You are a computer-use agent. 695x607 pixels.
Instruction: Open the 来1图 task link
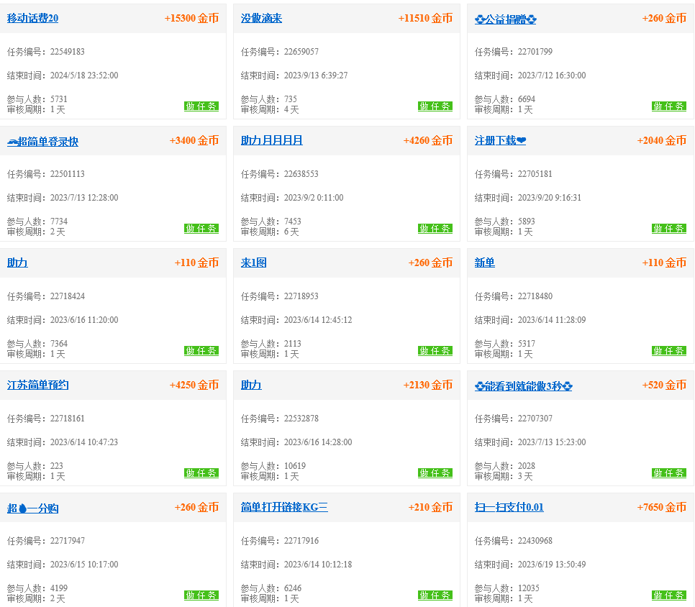coord(253,263)
